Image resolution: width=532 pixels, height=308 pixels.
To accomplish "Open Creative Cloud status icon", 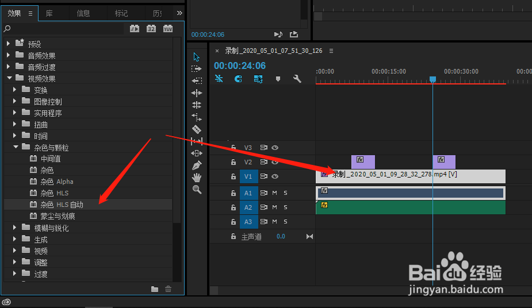I will click(6, 302).
